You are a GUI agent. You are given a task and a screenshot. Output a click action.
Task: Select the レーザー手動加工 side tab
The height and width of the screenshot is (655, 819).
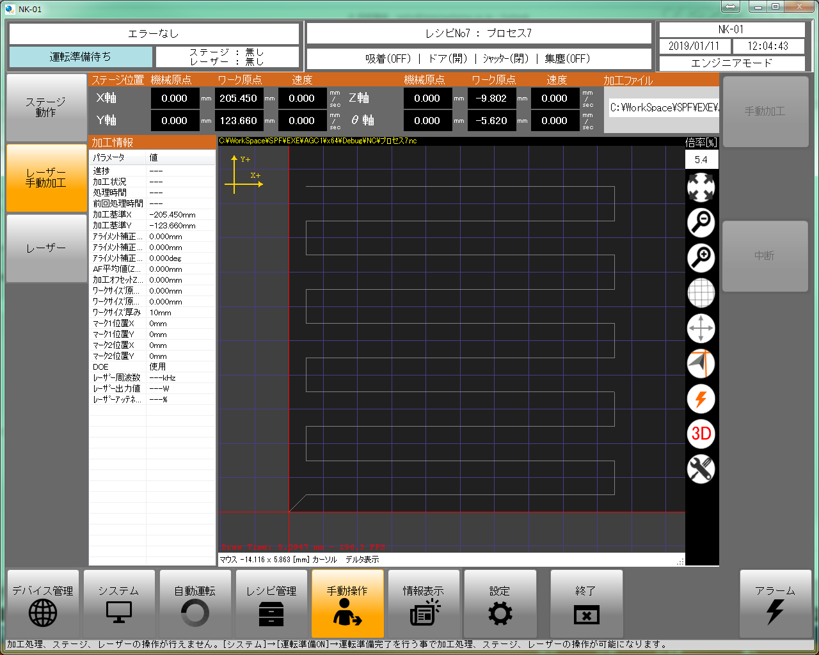(46, 178)
